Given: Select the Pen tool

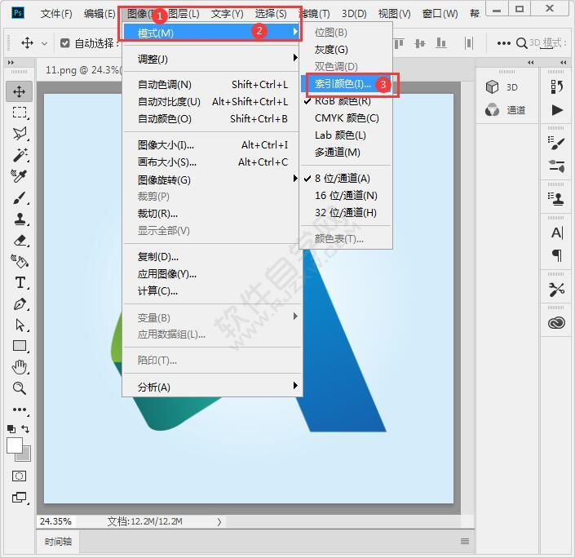Looking at the screenshot, I should pos(20,304).
